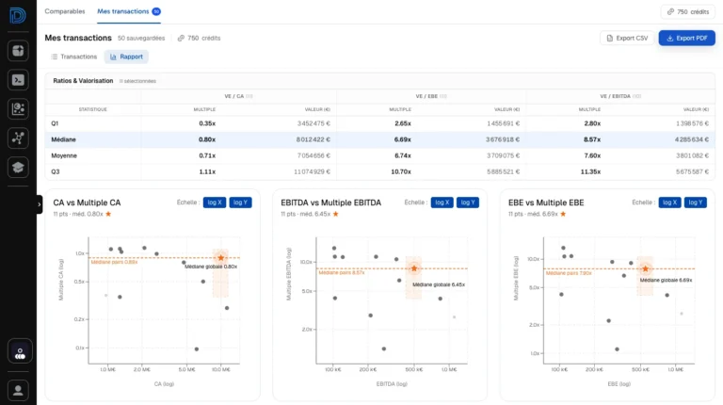Click the Export PDF button
The height and width of the screenshot is (405, 723).
pyautogui.click(x=686, y=38)
